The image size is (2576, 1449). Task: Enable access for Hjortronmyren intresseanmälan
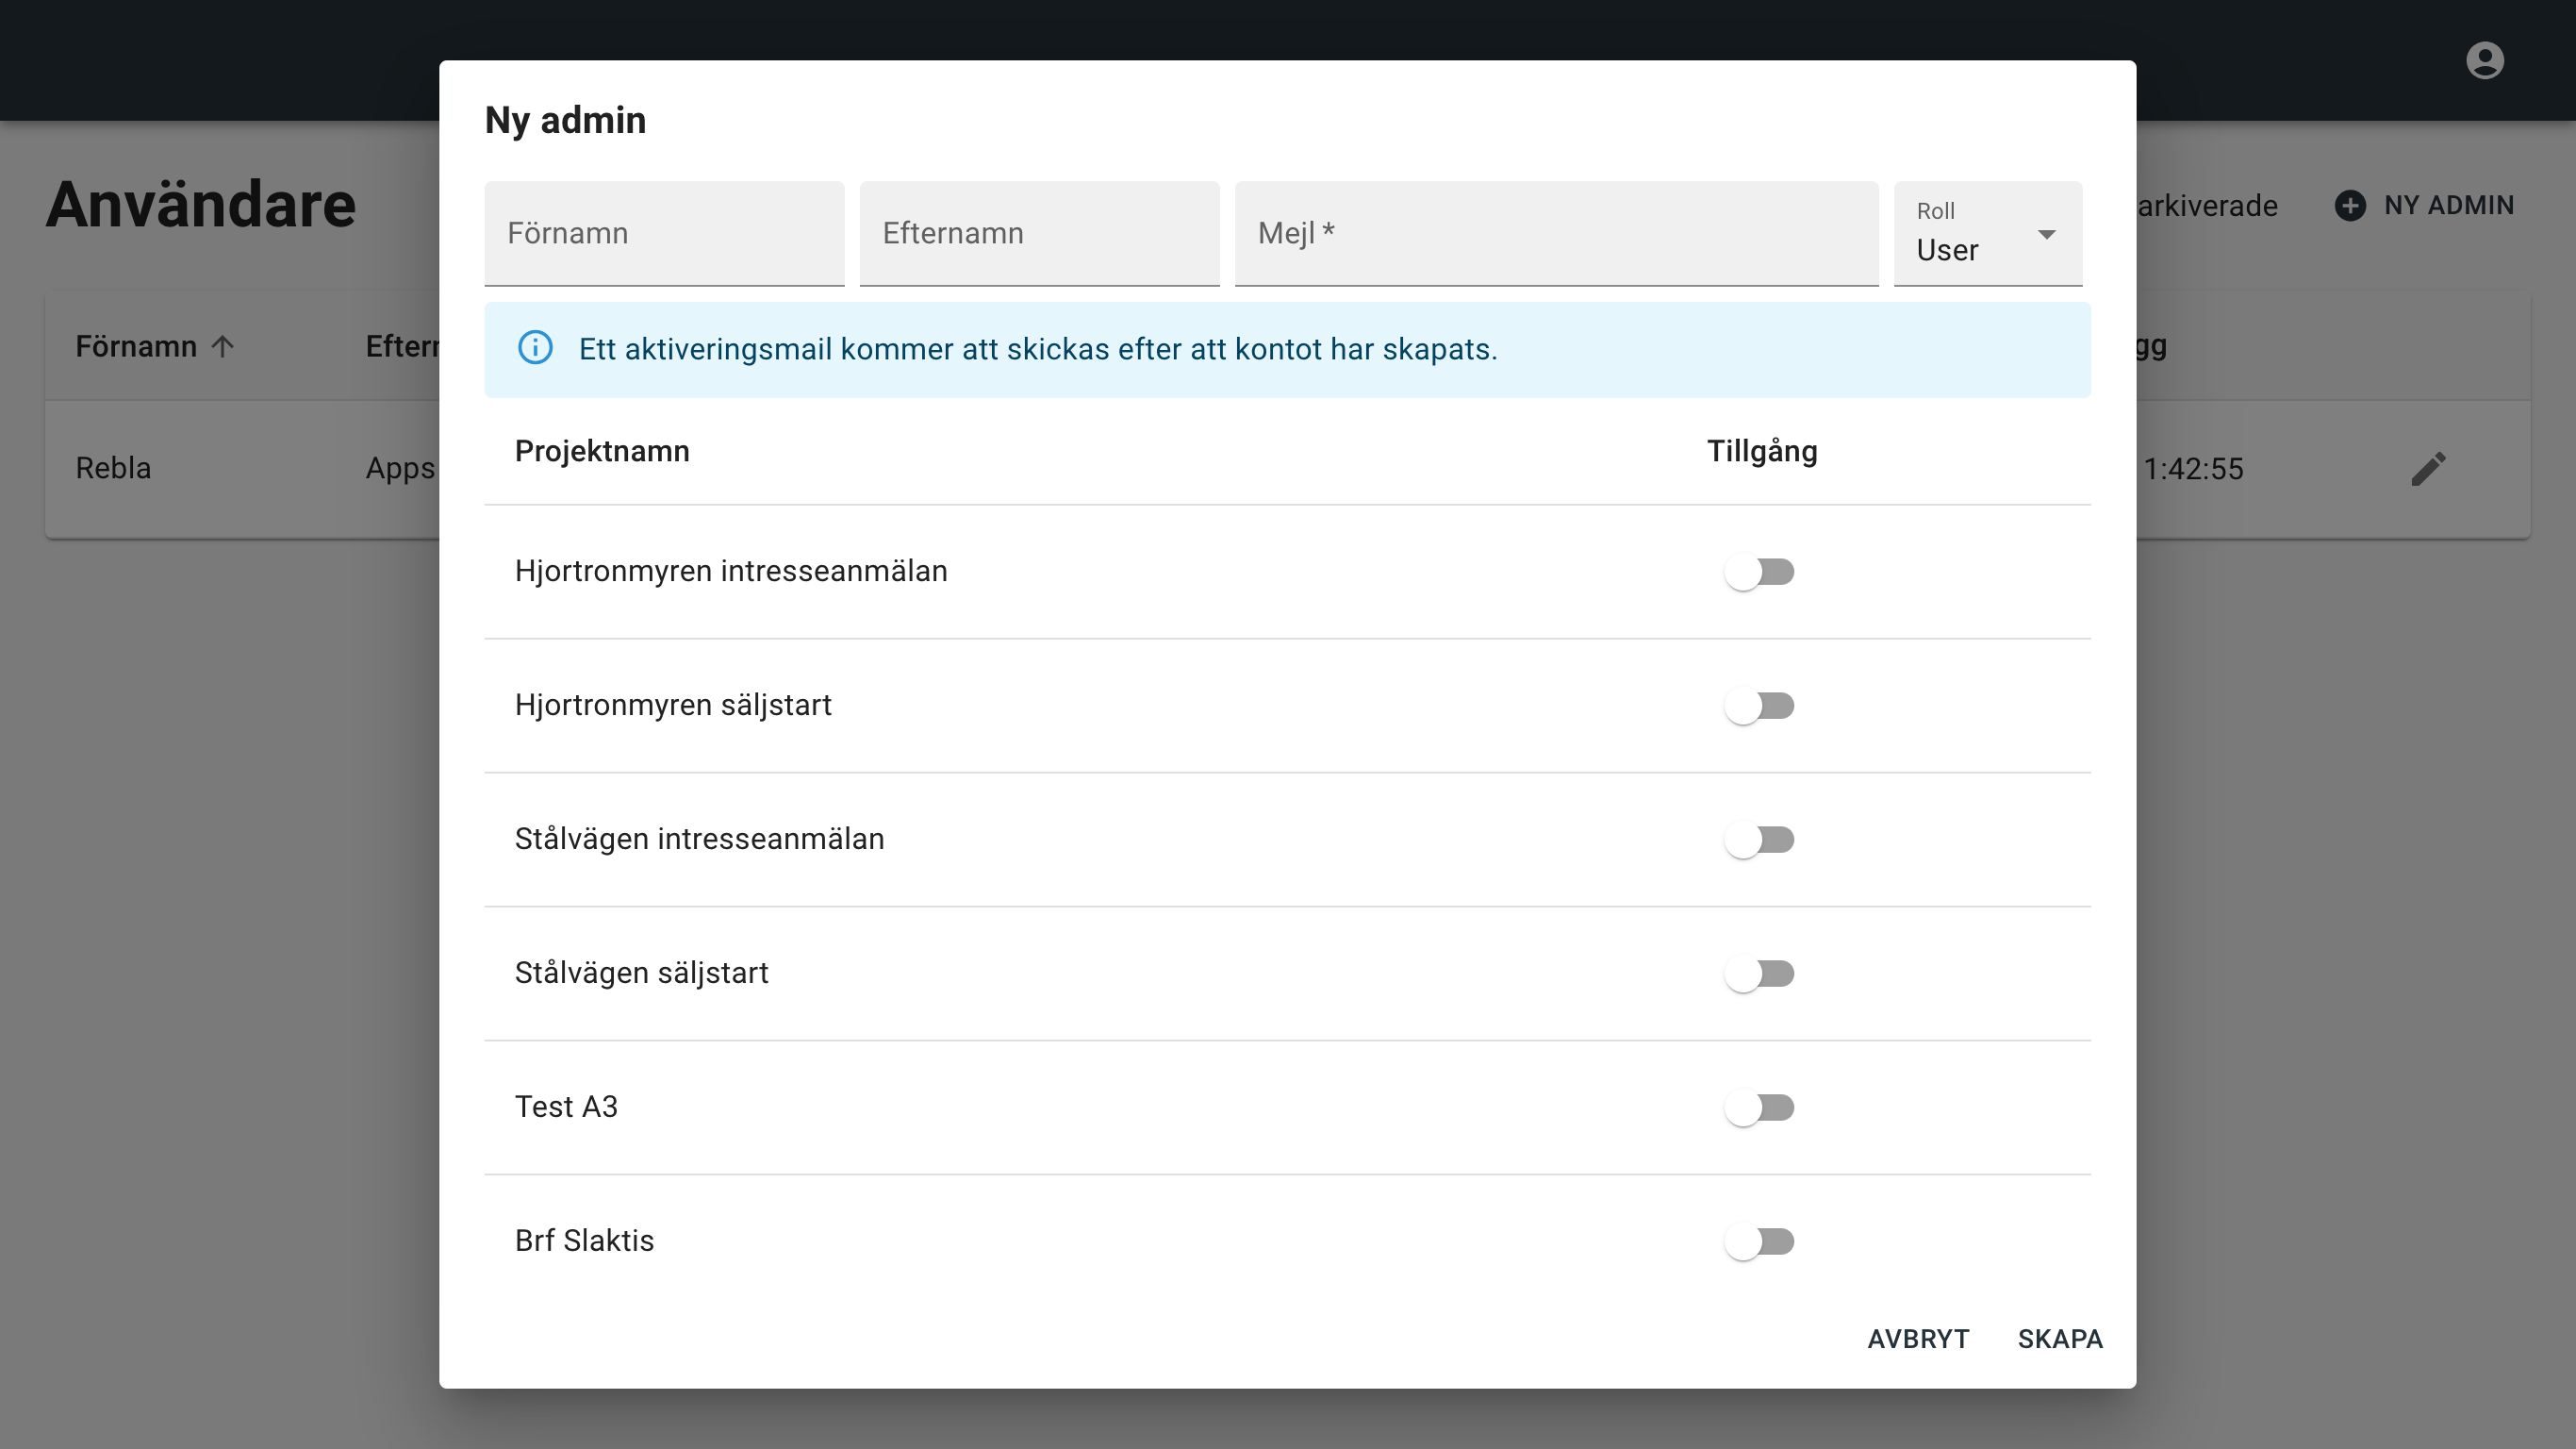click(x=1759, y=573)
